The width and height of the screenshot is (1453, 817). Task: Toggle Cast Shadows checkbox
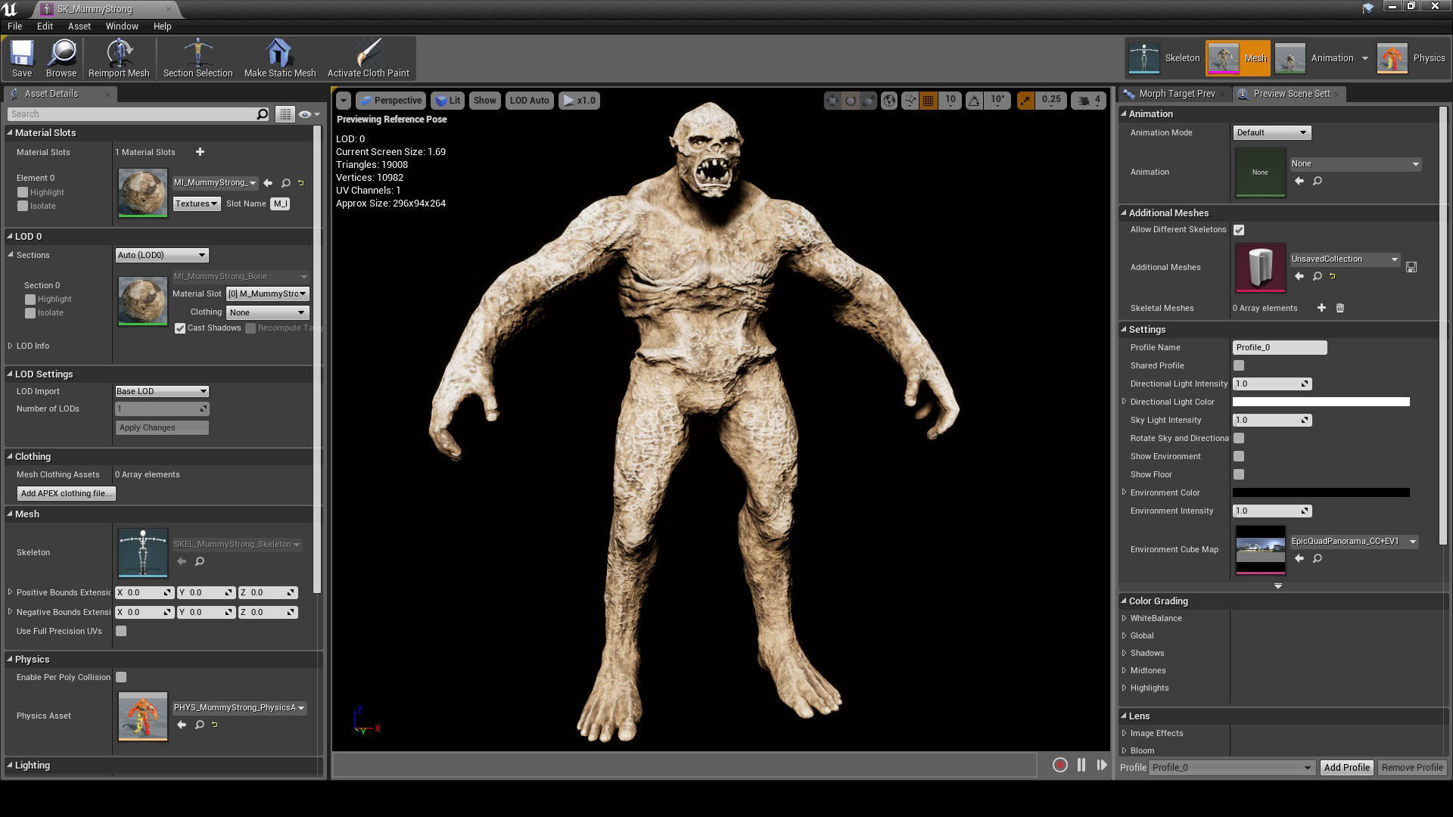point(180,328)
